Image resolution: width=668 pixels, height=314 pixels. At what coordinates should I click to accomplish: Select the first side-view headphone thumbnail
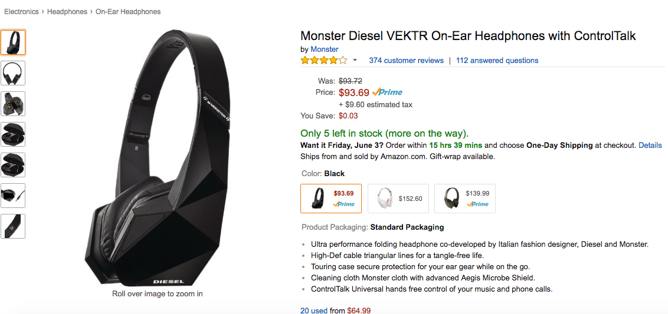pyautogui.click(x=13, y=42)
